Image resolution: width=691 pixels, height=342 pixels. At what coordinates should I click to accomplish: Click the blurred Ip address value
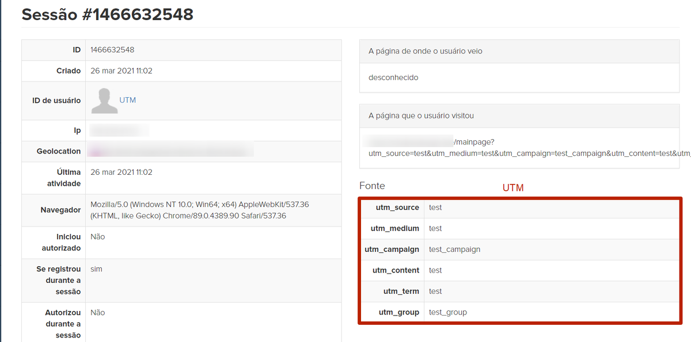click(x=119, y=130)
